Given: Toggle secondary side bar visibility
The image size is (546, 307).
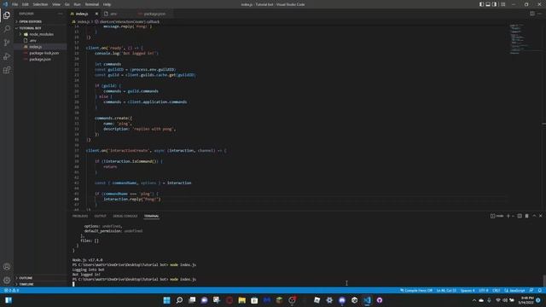Looking at the screenshot, I should 495,4.
